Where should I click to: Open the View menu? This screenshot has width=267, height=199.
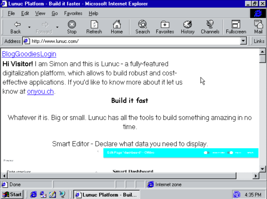[x=40, y=13]
